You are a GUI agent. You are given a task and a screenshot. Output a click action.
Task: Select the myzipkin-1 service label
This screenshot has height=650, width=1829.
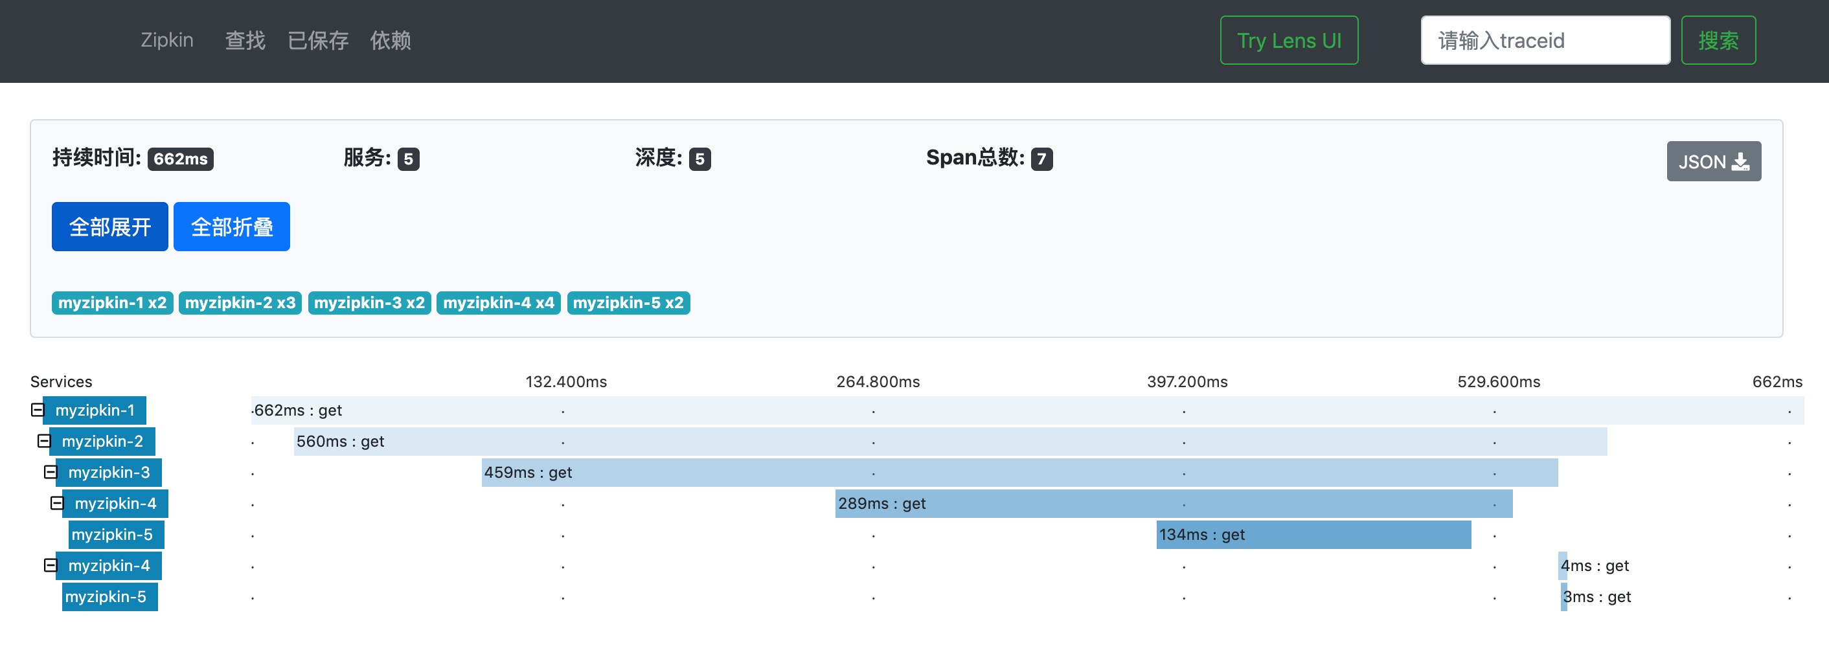tap(95, 411)
